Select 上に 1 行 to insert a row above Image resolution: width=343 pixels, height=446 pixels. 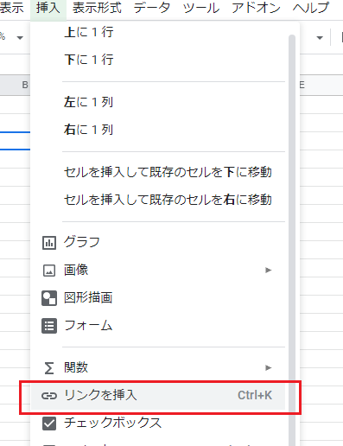point(89,32)
